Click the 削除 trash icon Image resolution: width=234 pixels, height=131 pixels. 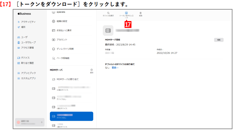(x=141, y=13)
